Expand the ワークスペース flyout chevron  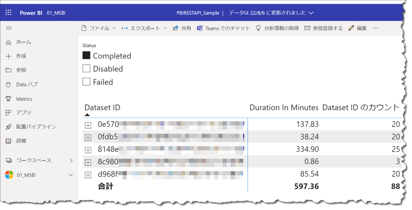71,160
